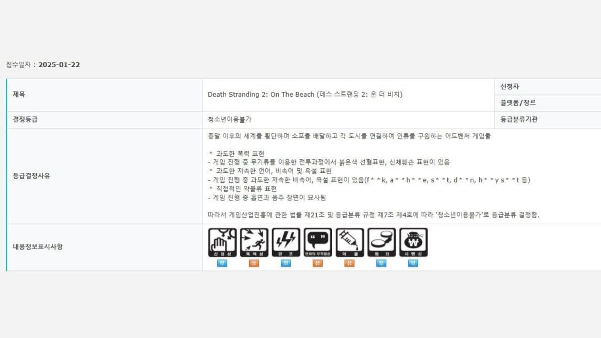
Task: Click the fear (공포) lightning icon
Action: point(286,242)
